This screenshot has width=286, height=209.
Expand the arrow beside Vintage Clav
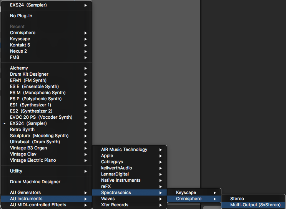(x=86, y=154)
